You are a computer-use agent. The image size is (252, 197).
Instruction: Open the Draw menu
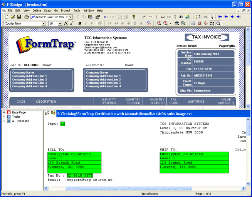pyautogui.click(x=47, y=11)
